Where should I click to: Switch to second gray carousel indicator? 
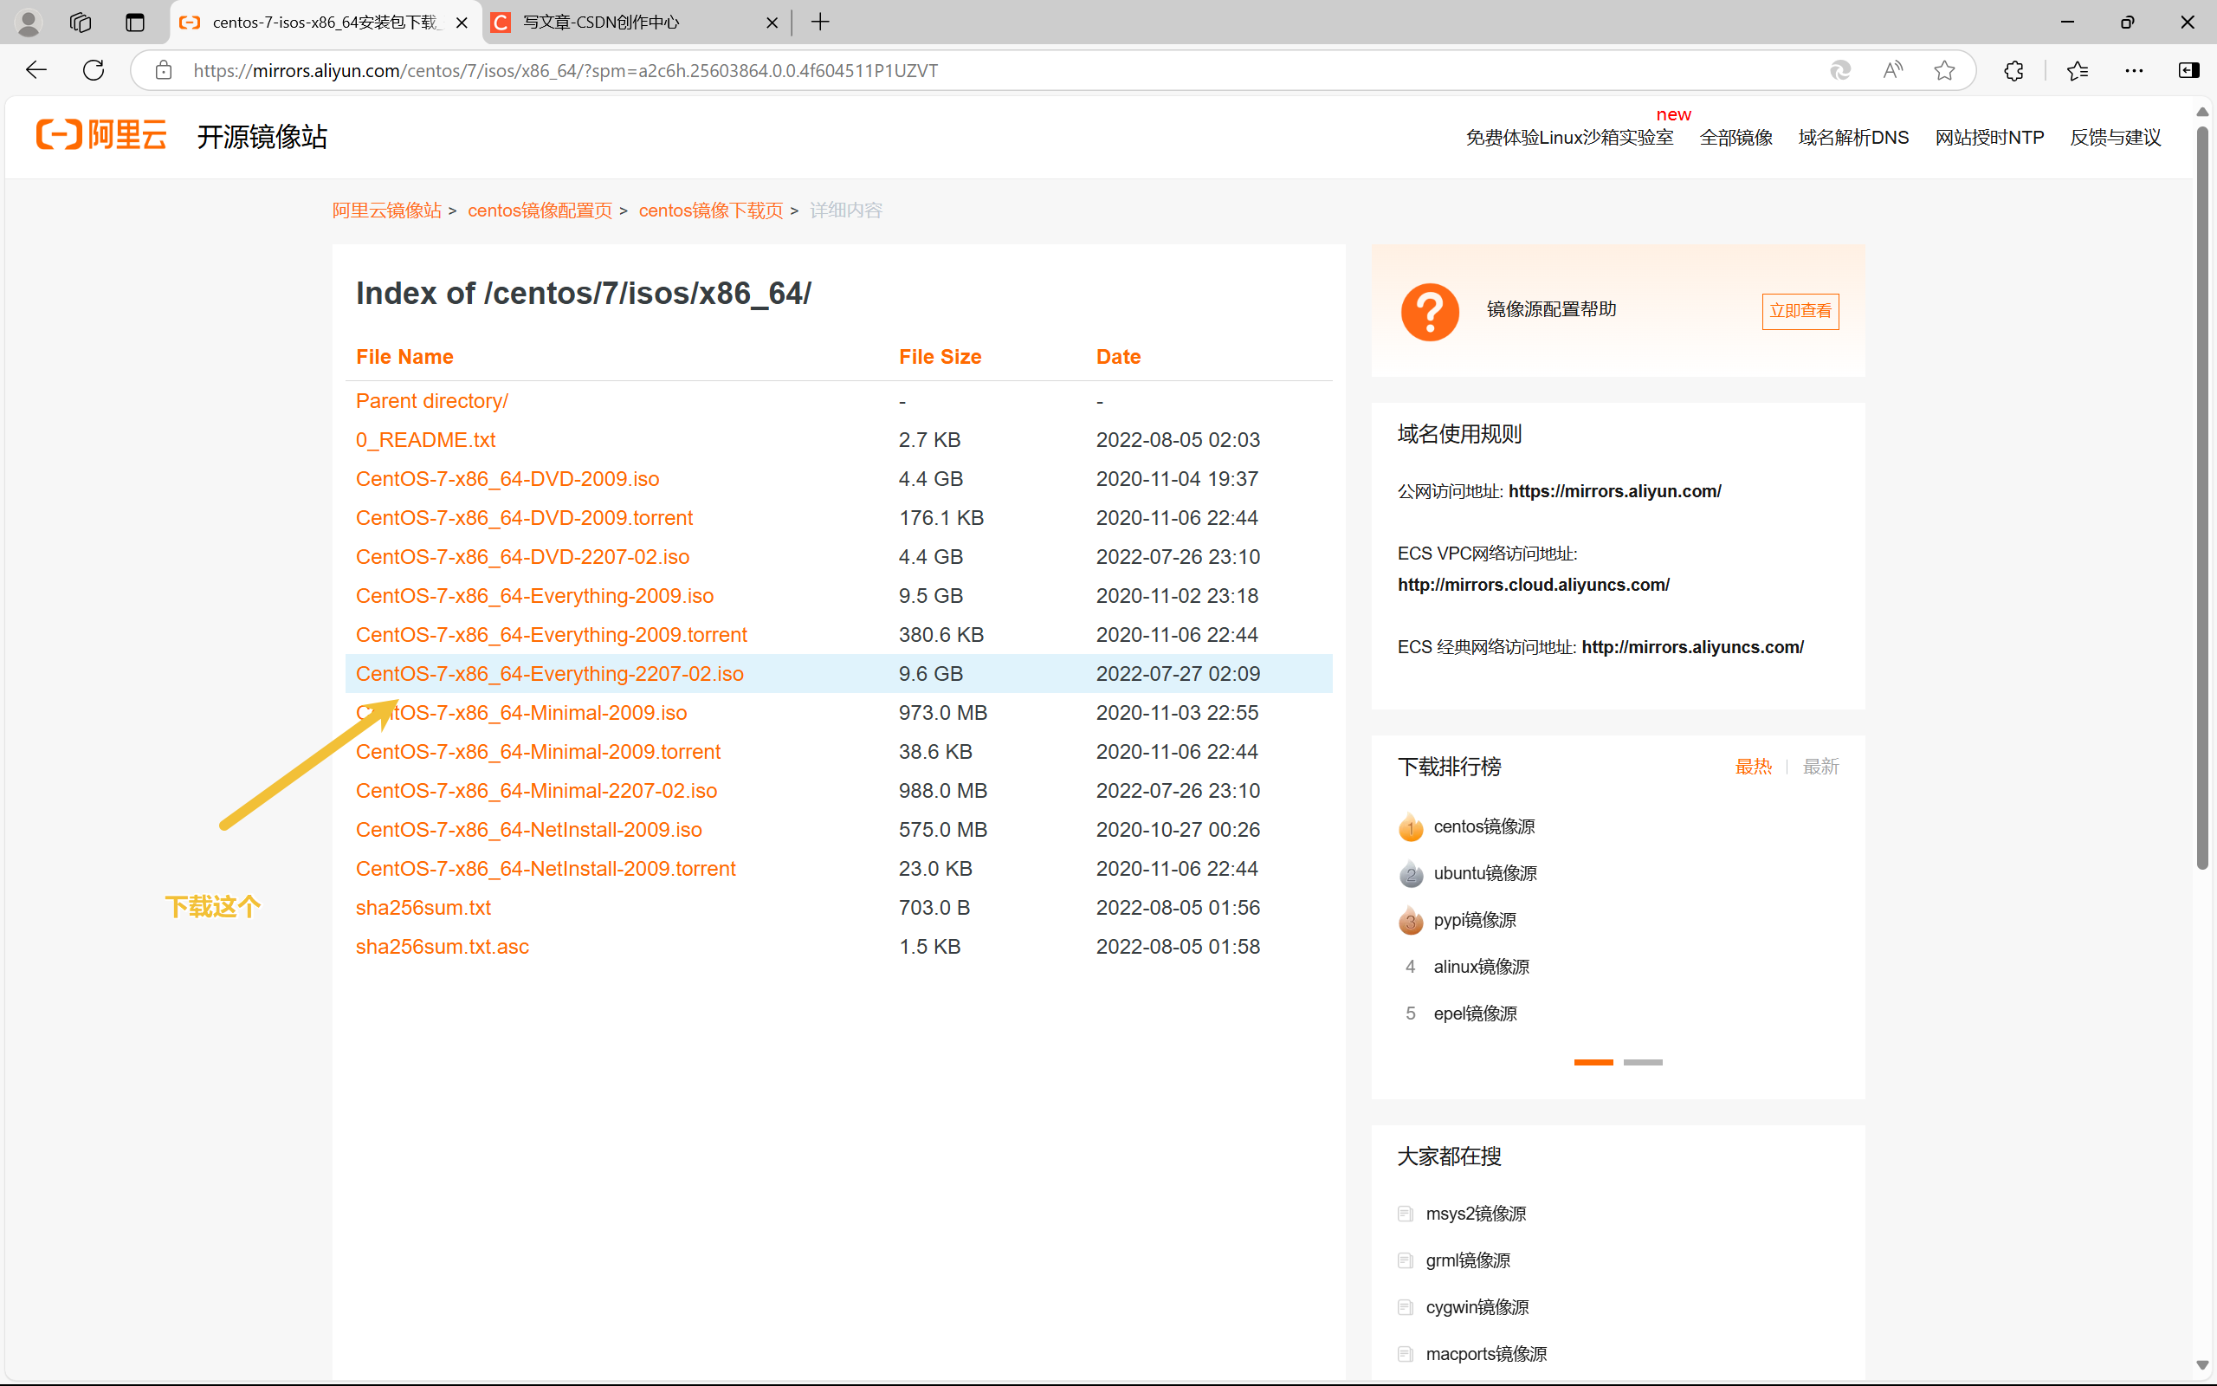click(1643, 1061)
